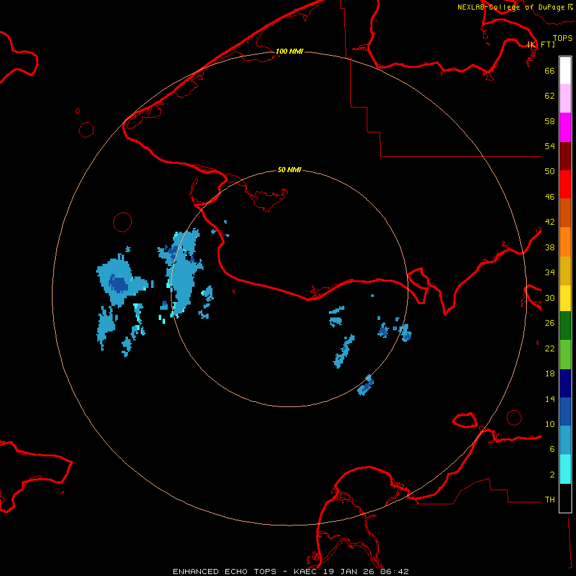Click the medium blue 10-14 kft swatch
Image resolution: width=576 pixels, height=576 pixels.
tap(565, 412)
